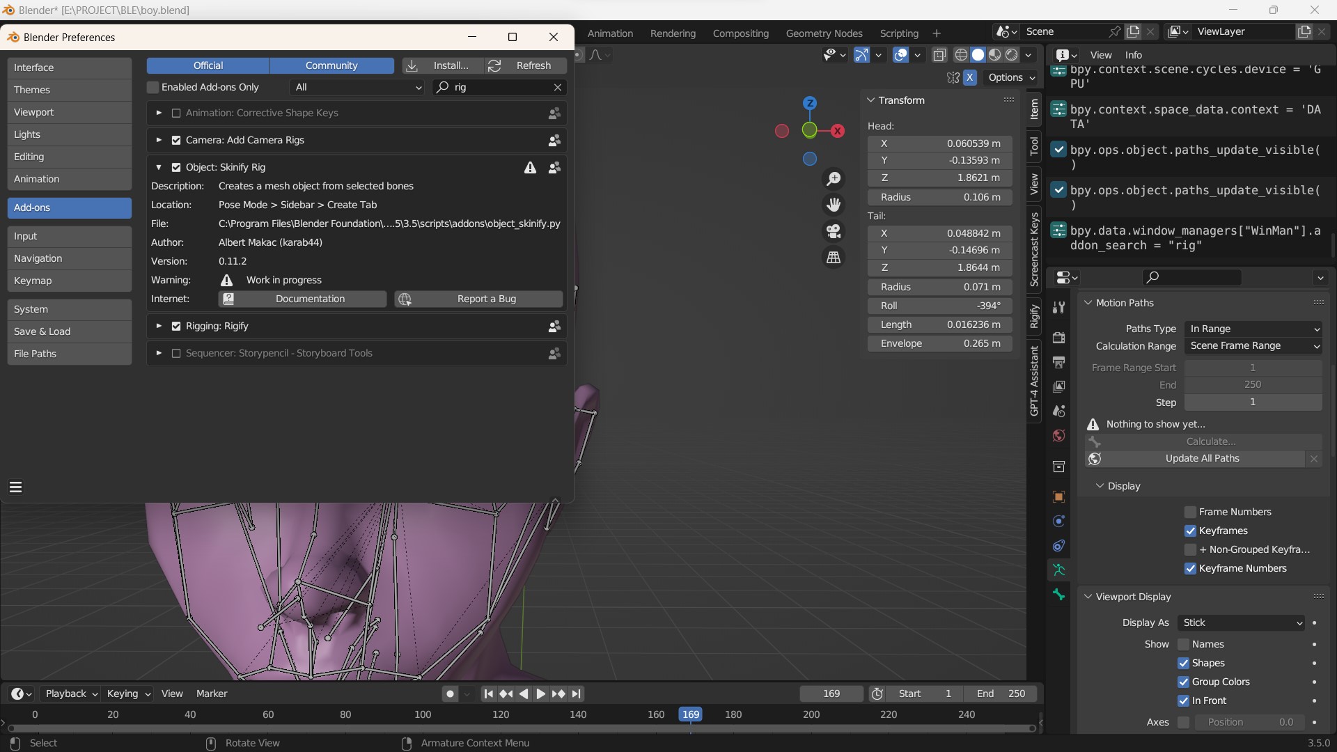The height and width of the screenshot is (752, 1337).
Task: Enable Corrective Shape Keys add-on checkbox
Action: [176, 113]
